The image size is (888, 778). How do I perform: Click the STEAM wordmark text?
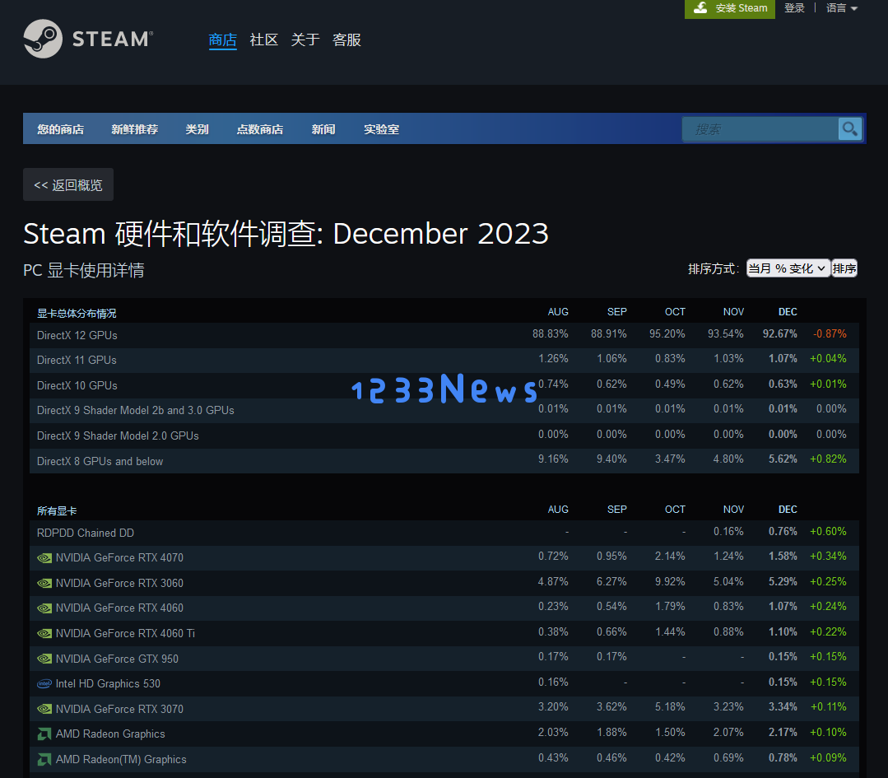[112, 39]
